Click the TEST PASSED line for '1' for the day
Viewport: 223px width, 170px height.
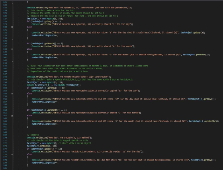click(x=82, y=24)
